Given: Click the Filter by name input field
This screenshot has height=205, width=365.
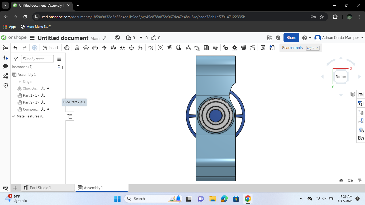Looking at the screenshot, I should [37, 58].
